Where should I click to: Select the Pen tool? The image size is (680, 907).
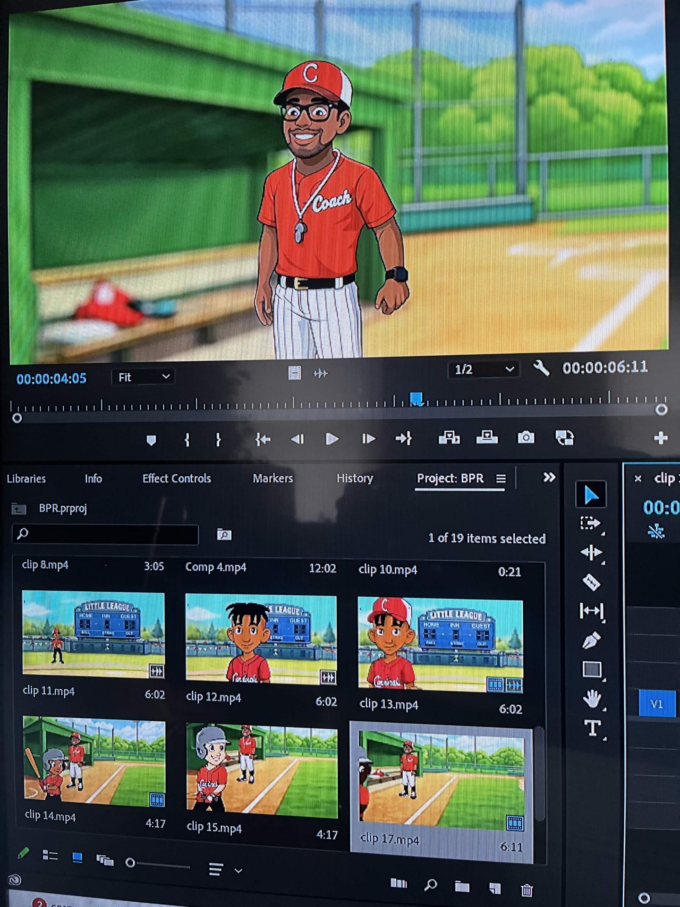coord(591,641)
